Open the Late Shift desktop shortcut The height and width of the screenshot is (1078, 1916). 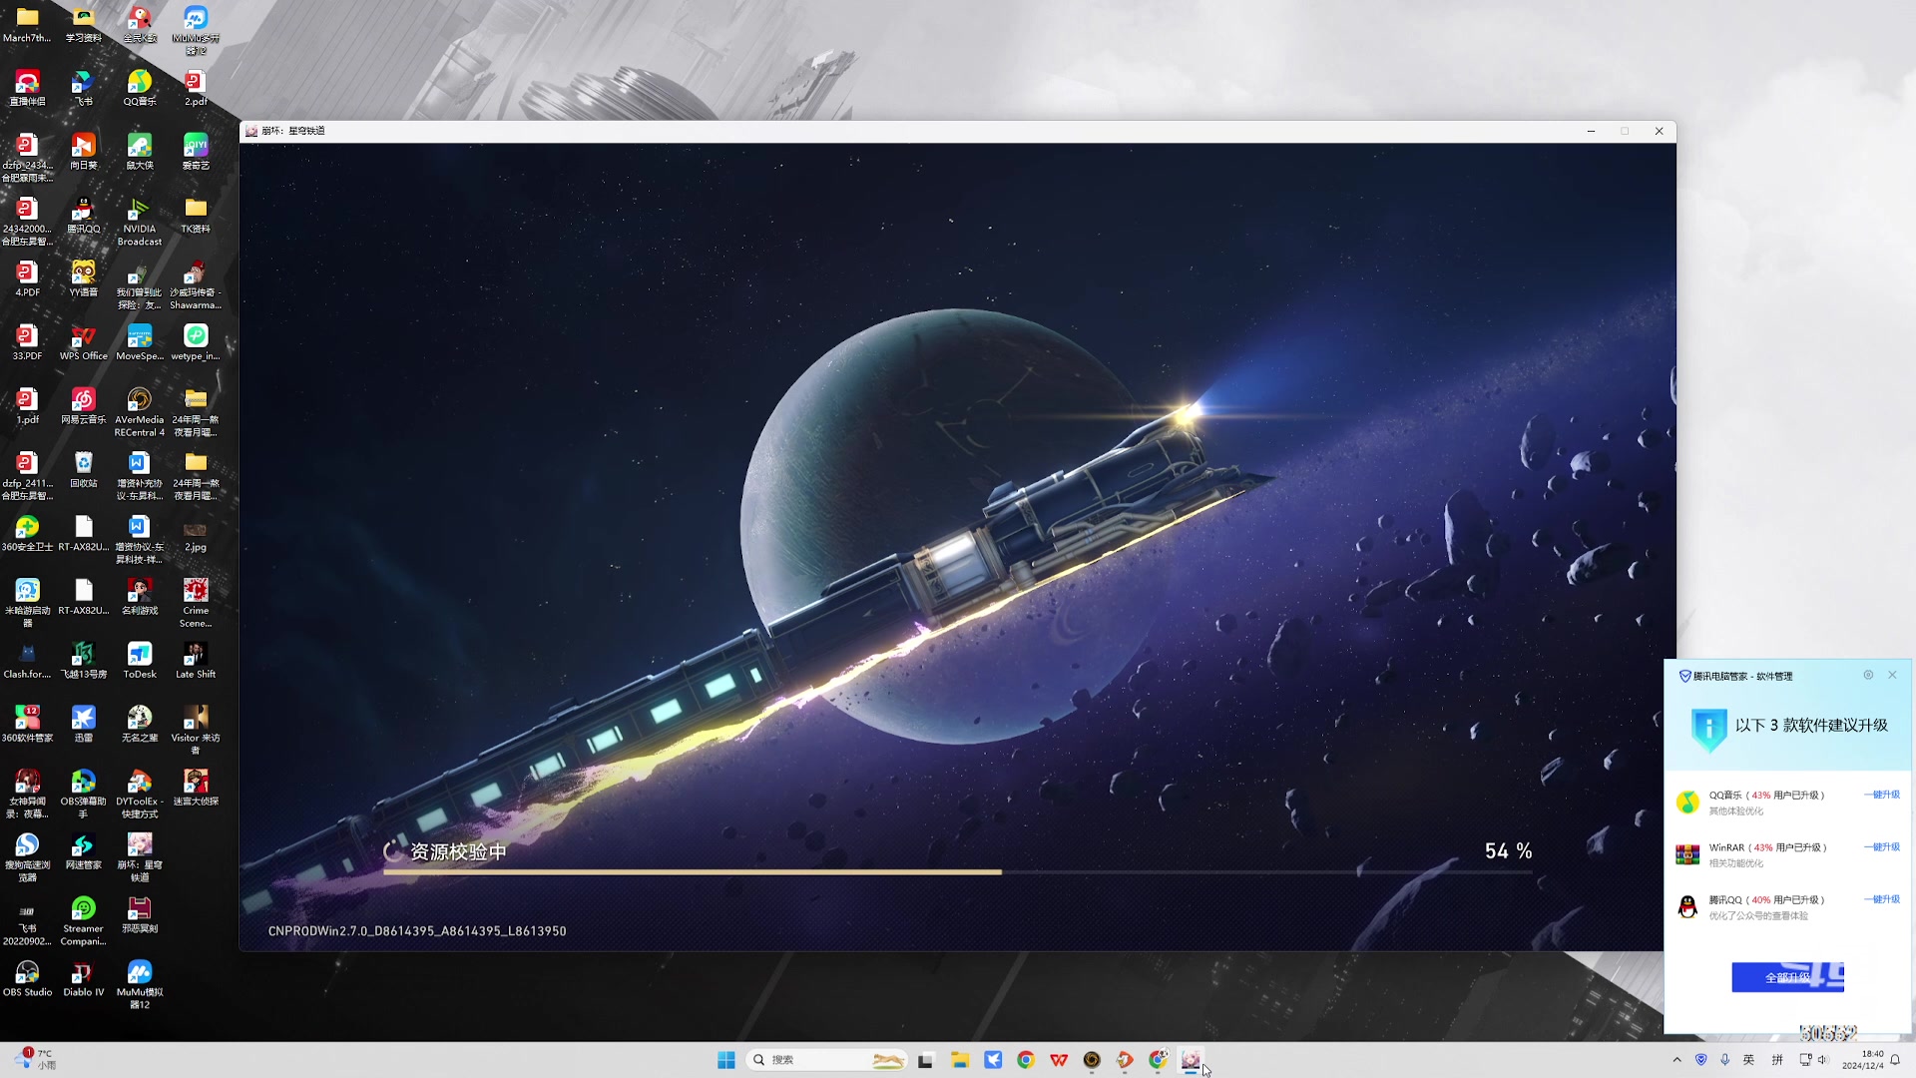pyautogui.click(x=196, y=661)
